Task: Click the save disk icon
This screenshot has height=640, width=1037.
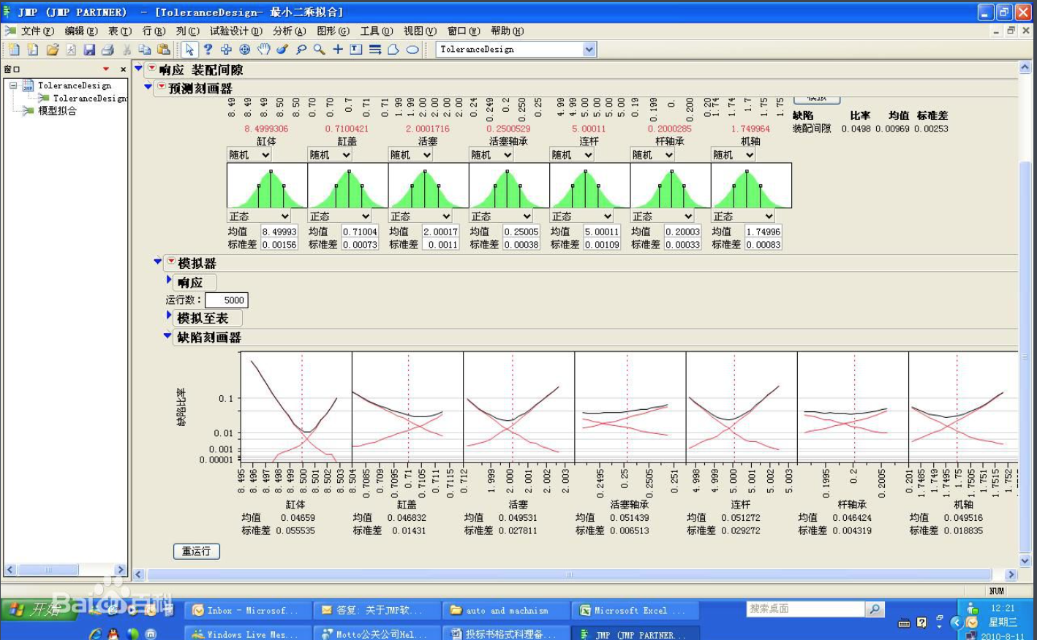Action: (89, 49)
